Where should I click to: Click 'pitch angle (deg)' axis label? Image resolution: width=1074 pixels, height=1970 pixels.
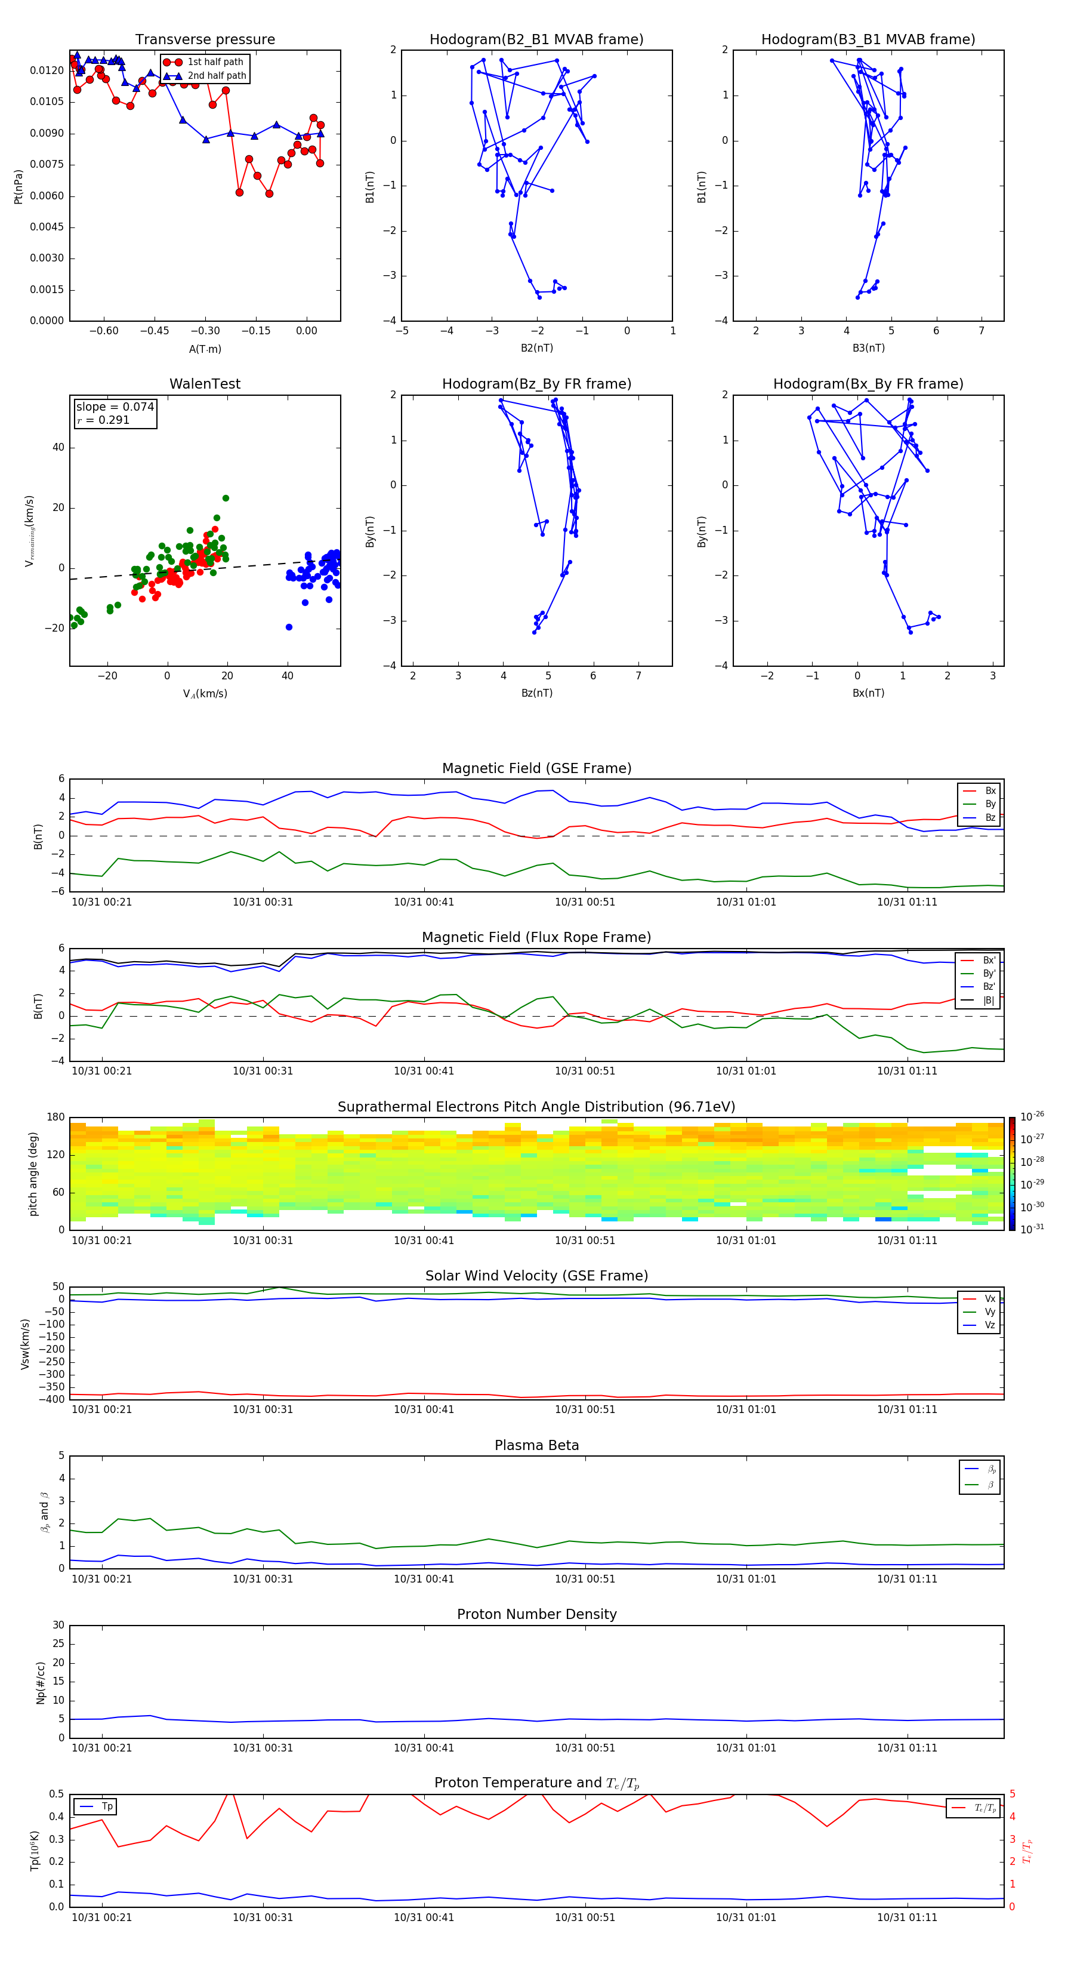(x=33, y=1174)
